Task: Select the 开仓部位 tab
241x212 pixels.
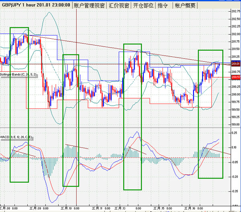Action: 143,5
